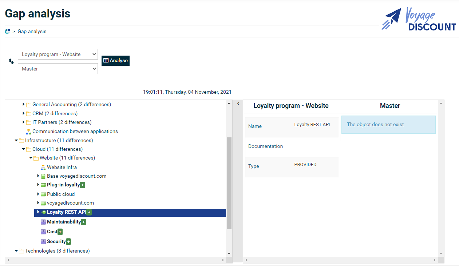The width and height of the screenshot is (459, 266).
Task: Click the Maintainability requirement icon
Action: click(43, 222)
